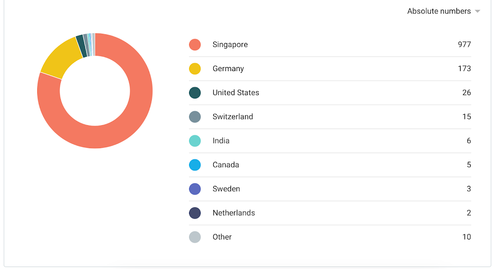Click the United States dark teal dot
495x269 pixels.
[195, 93]
